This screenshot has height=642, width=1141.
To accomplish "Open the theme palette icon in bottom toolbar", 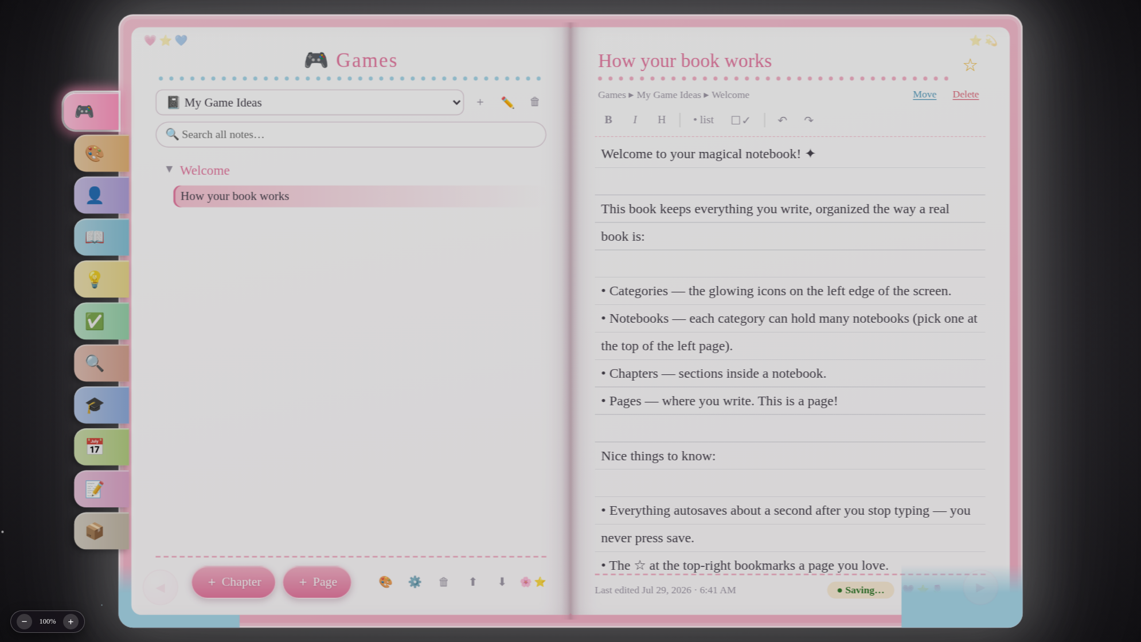I will (x=385, y=582).
